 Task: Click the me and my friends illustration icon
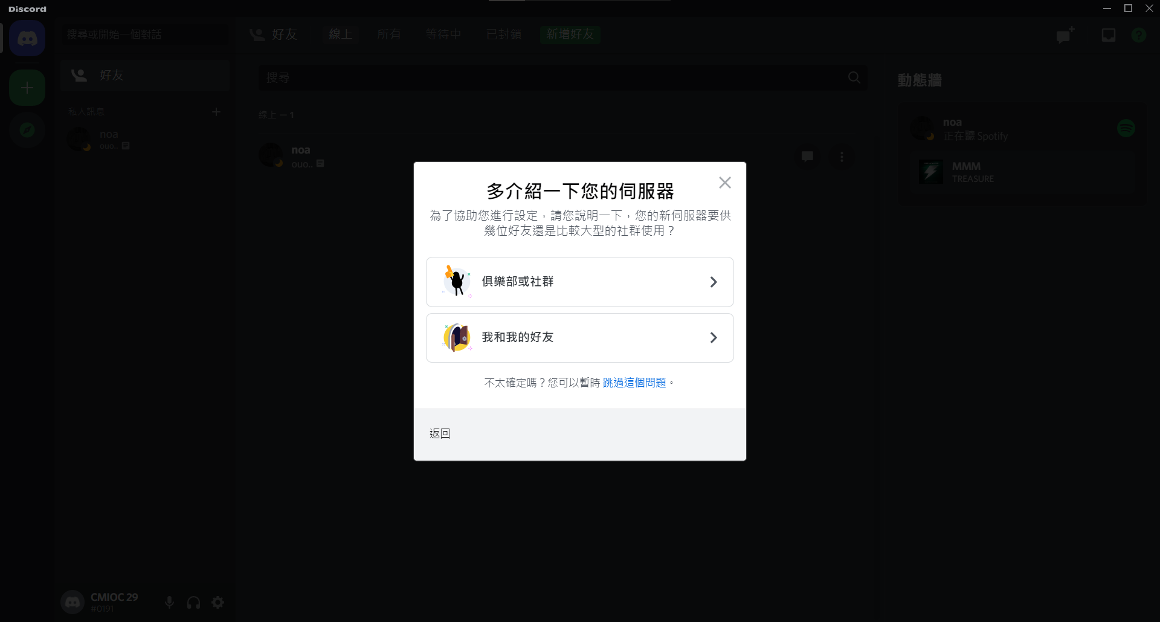click(x=457, y=337)
